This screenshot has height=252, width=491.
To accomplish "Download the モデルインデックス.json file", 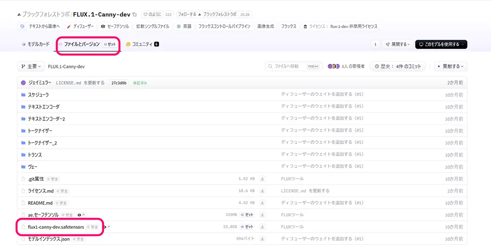I will point(263,239).
